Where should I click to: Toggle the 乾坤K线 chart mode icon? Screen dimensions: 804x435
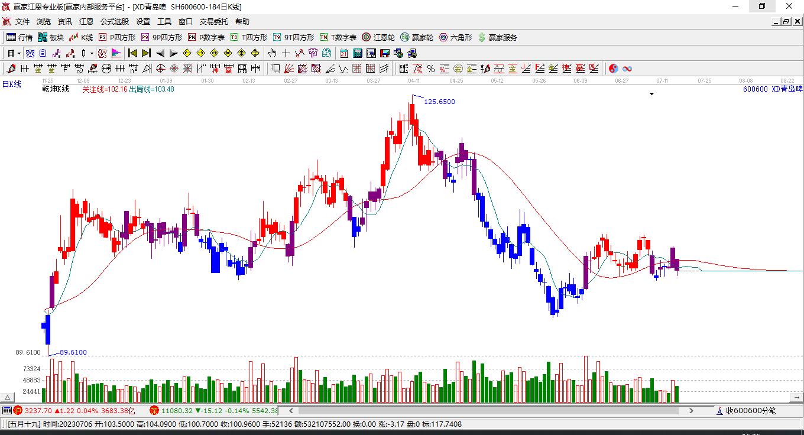click(102, 53)
